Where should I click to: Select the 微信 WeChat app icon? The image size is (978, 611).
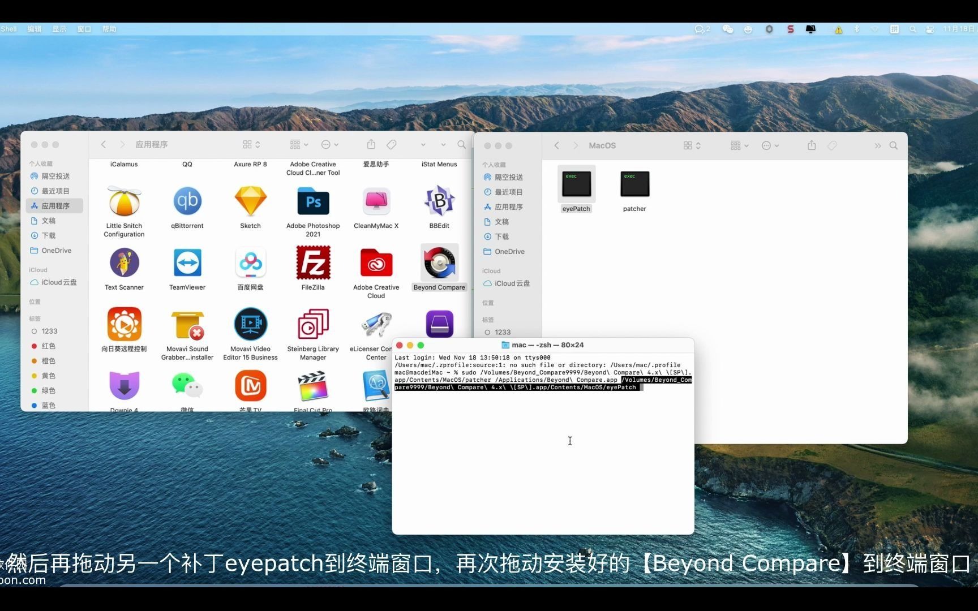click(187, 386)
